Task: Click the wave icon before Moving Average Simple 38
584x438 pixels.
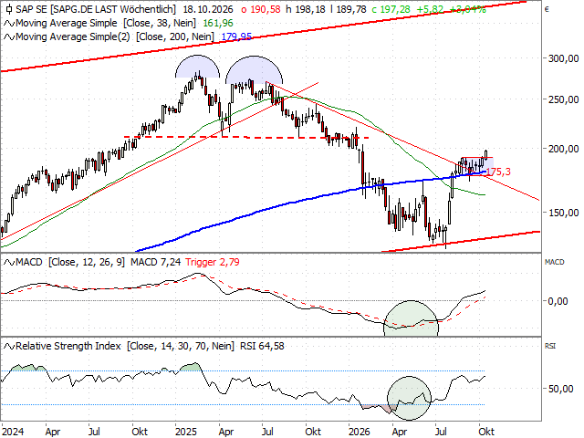Action: click(9, 23)
